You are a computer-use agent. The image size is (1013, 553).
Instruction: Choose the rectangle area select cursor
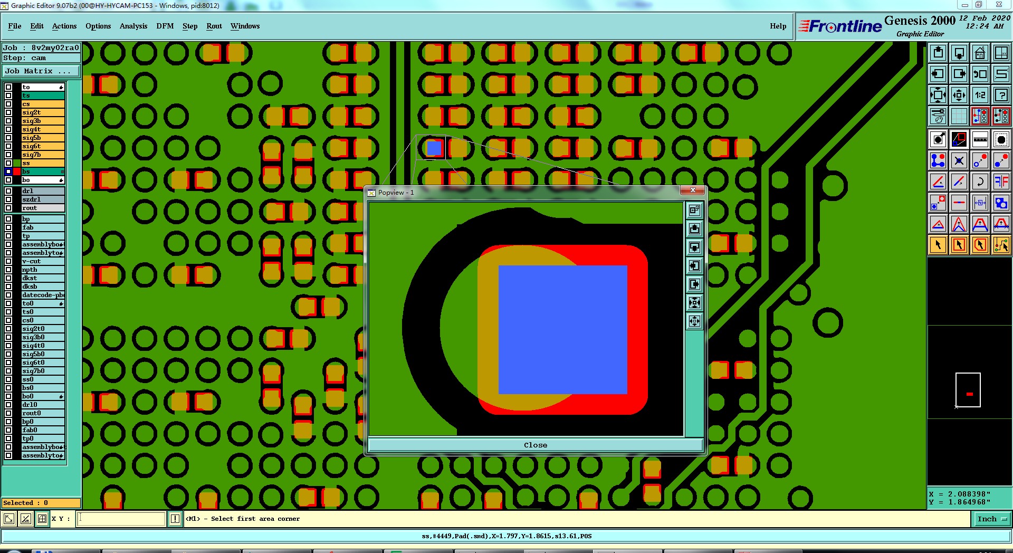959,245
